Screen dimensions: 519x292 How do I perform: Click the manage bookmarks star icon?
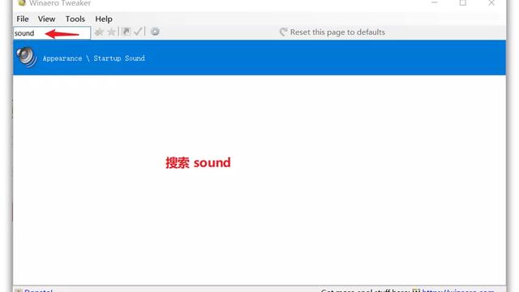112,32
